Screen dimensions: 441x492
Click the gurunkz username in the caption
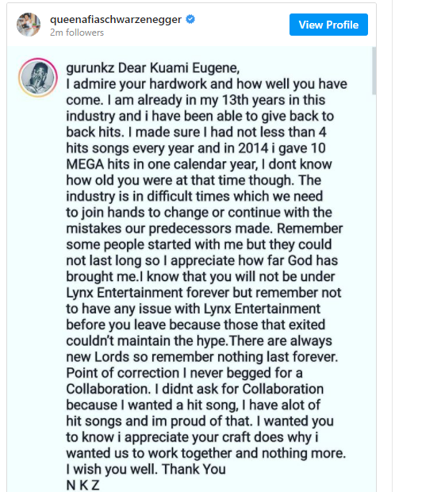click(90, 68)
